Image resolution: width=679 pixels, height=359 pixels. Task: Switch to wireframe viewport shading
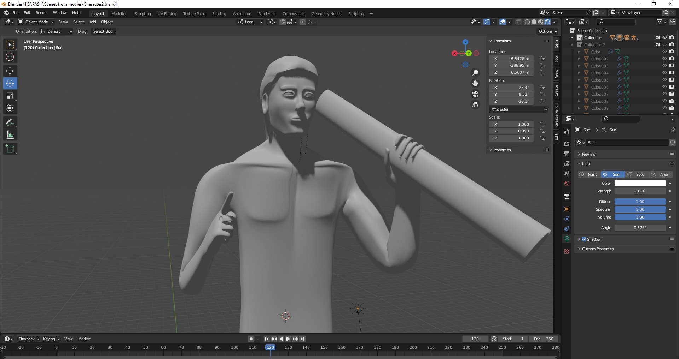coord(527,22)
